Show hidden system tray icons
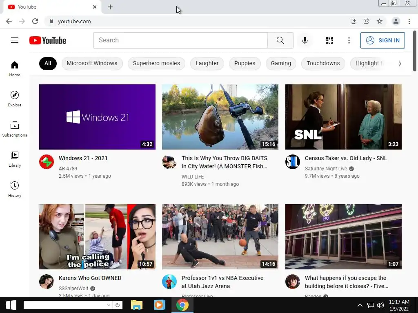Screen dimensions: 418x313 coord(360,305)
